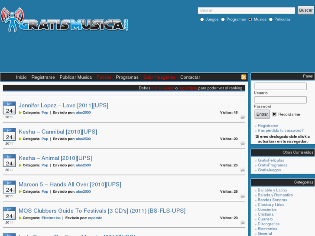This screenshot has width=315, height=236.
Task: Select the Musica search option
Action: (250, 19)
